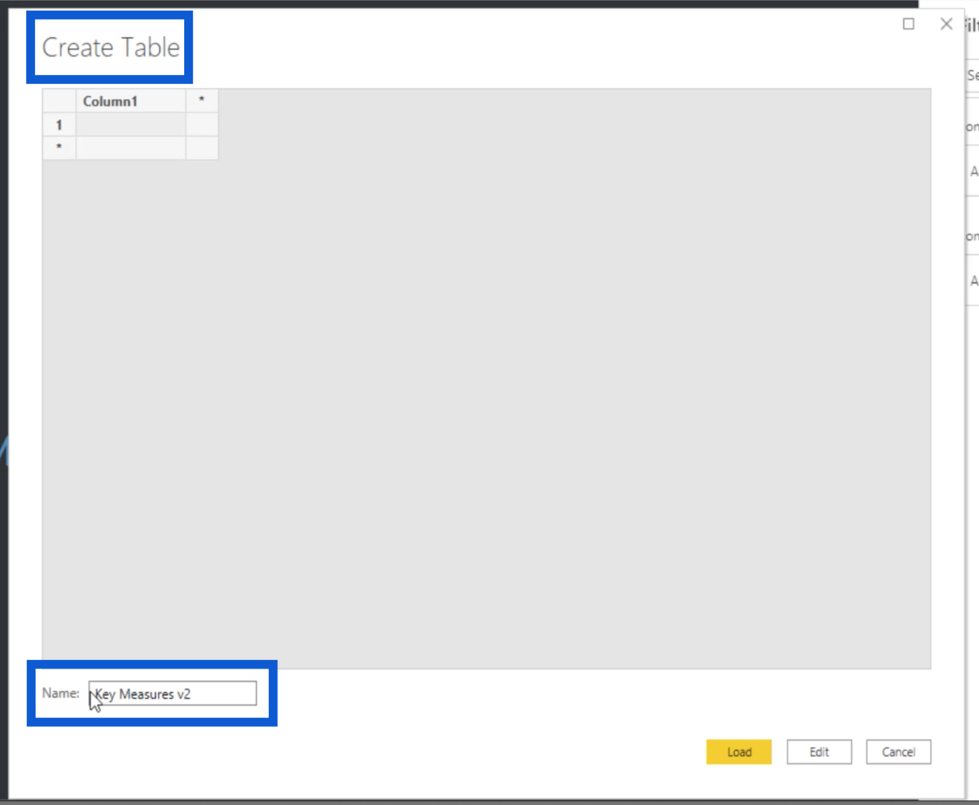Select the Column1 header cell

coord(131,101)
